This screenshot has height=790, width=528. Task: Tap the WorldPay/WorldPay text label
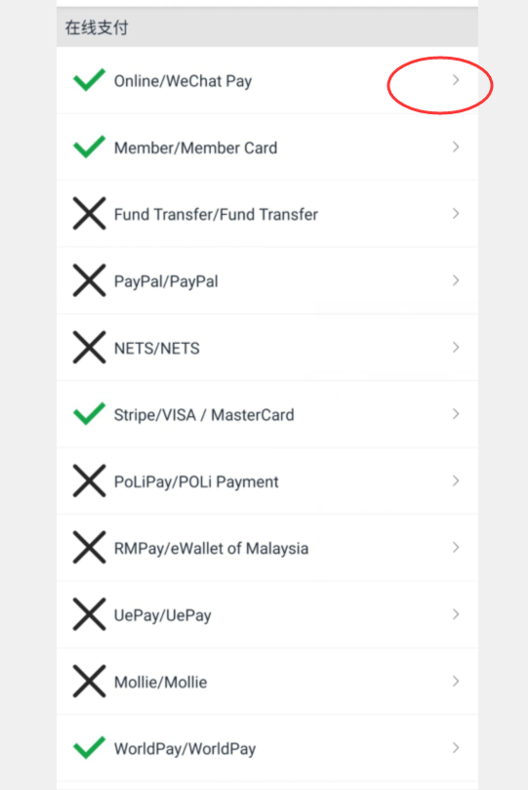click(184, 749)
